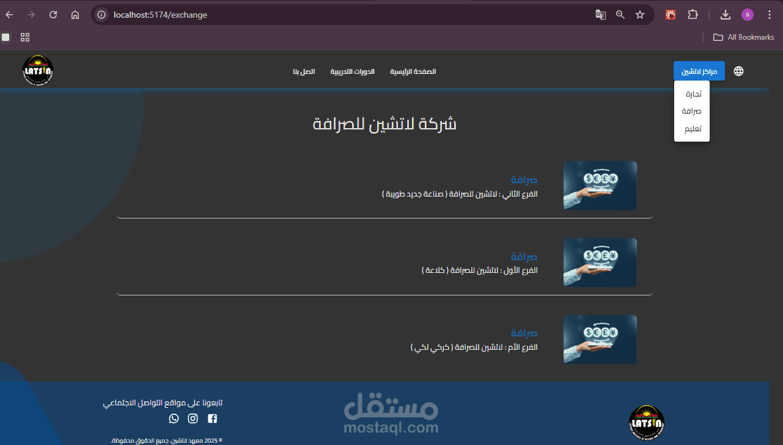Image resolution: width=783 pixels, height=445 pixels.
Task: Click the copyright text © 2025 معهد لاتشين
Action: click(x=166, y=440)
